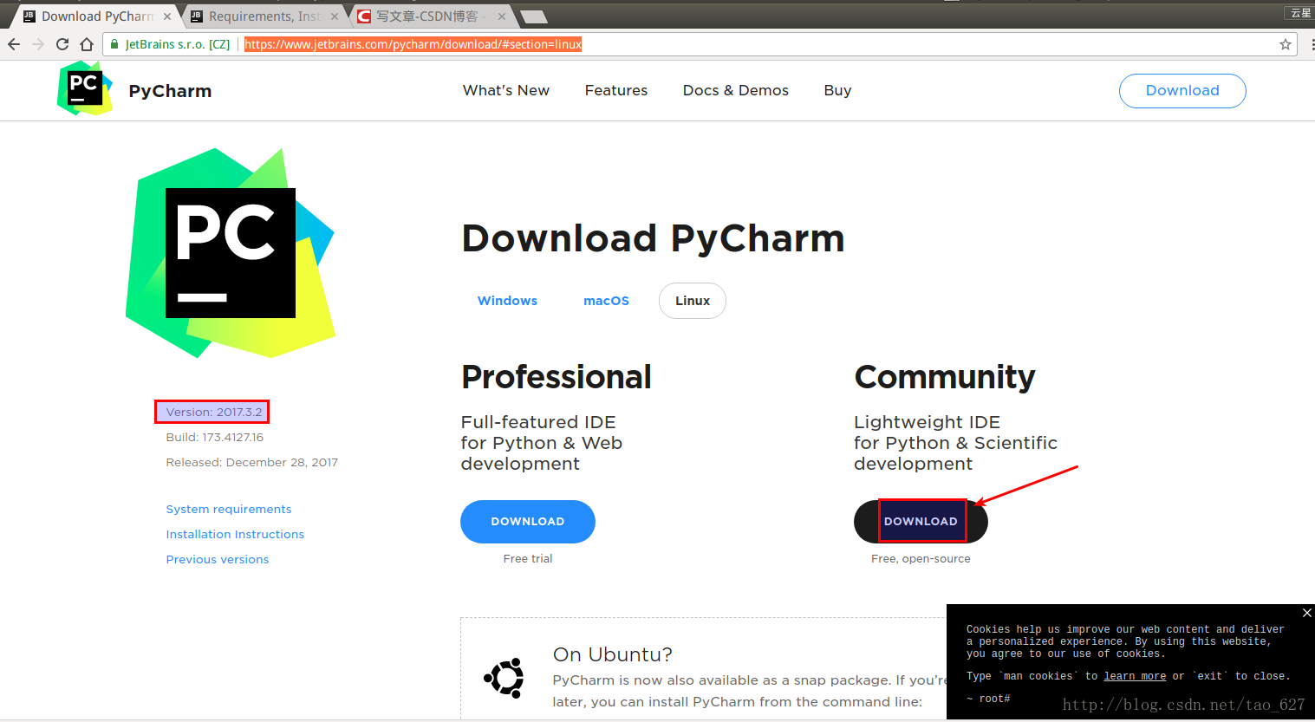Image resolution: width=1315 pixels, height=722 pixels.
Task: Open the What's New menu
Action: coord(506,90)
